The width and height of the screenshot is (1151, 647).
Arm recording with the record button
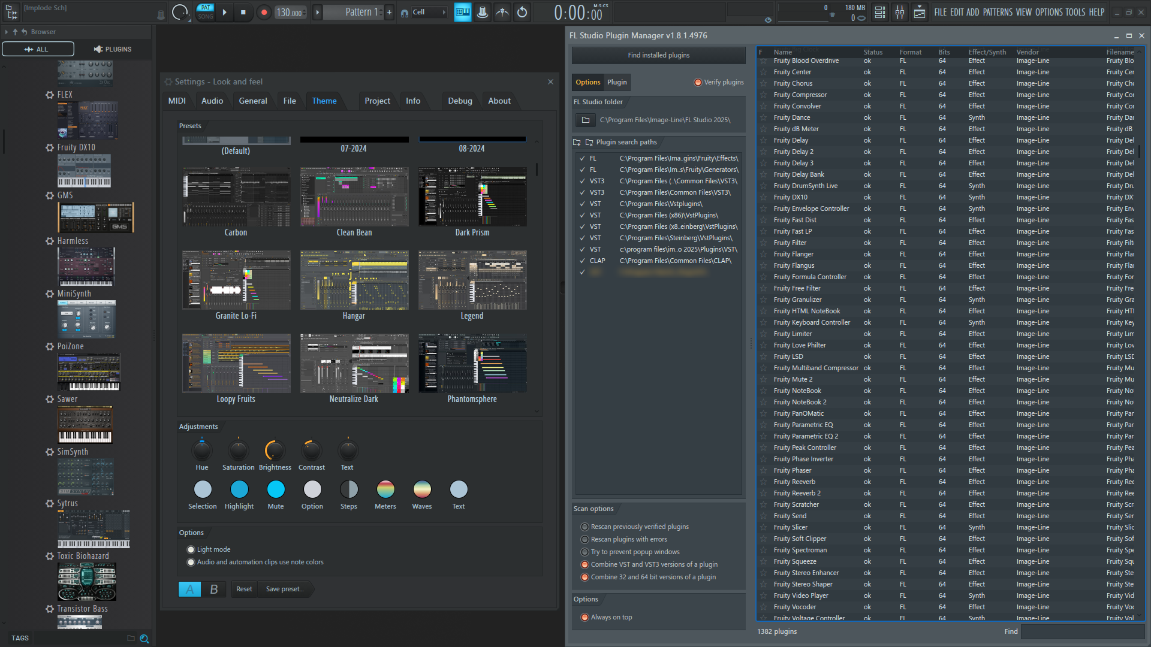tap(264, 12)
